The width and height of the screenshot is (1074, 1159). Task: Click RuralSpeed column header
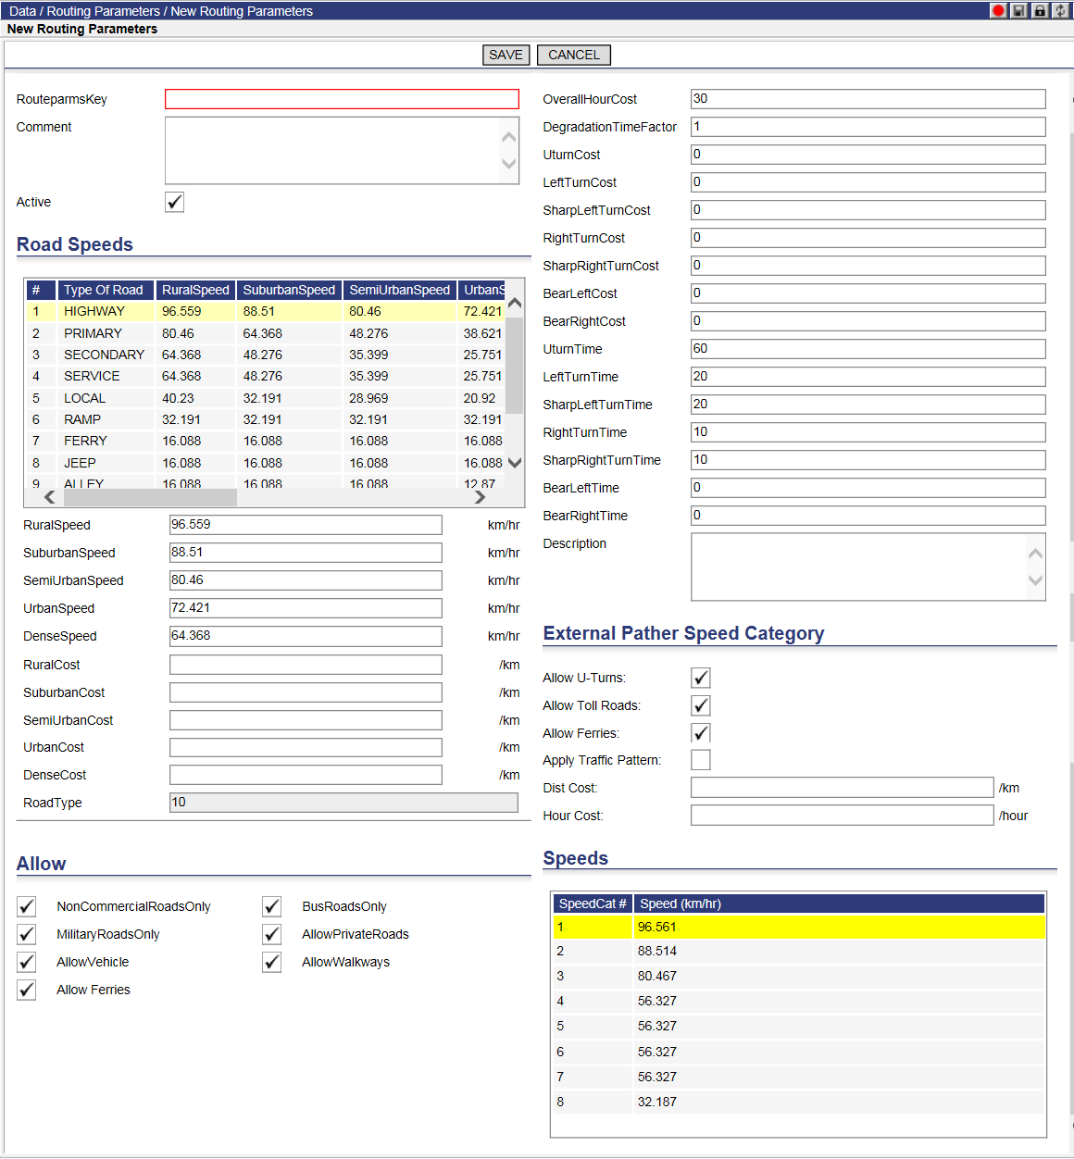pos(195,290)
